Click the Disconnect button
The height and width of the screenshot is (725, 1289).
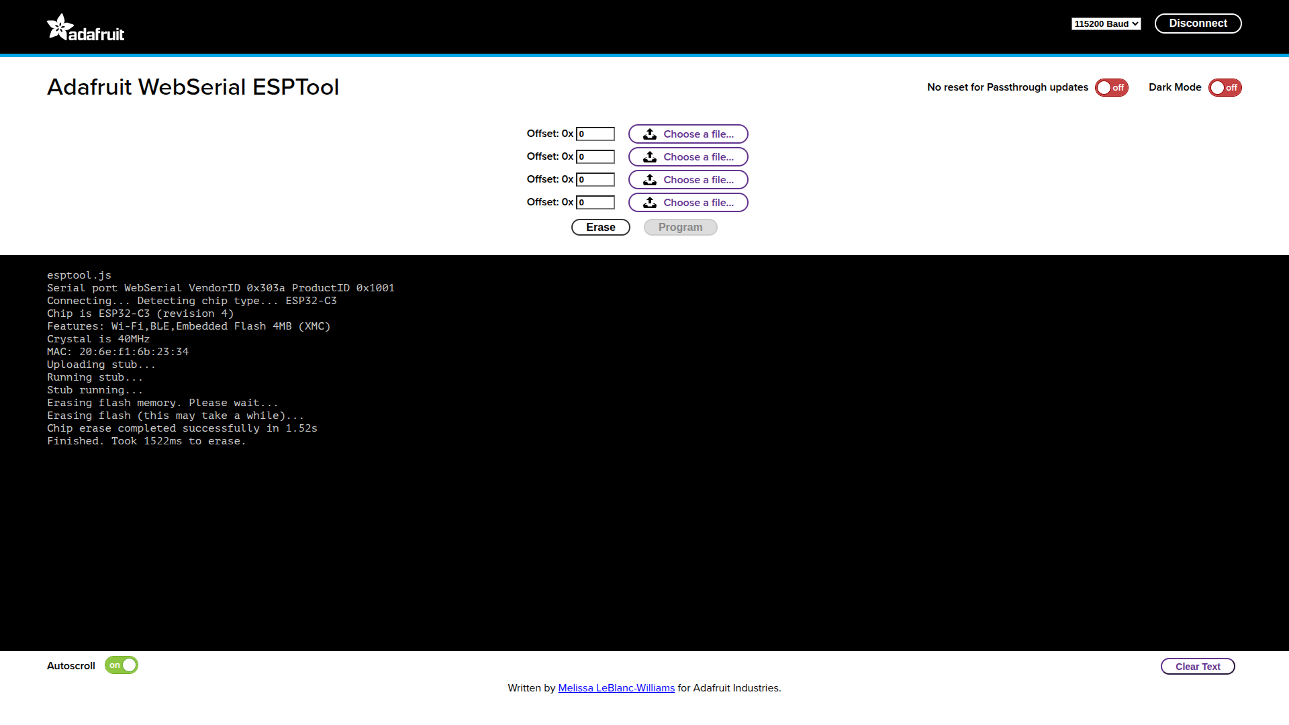pos(1198,23)
